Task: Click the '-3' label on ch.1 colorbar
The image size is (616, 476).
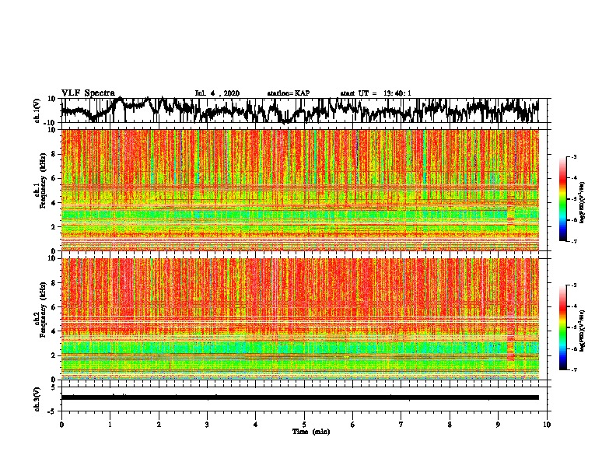Action: click(574, 156)
